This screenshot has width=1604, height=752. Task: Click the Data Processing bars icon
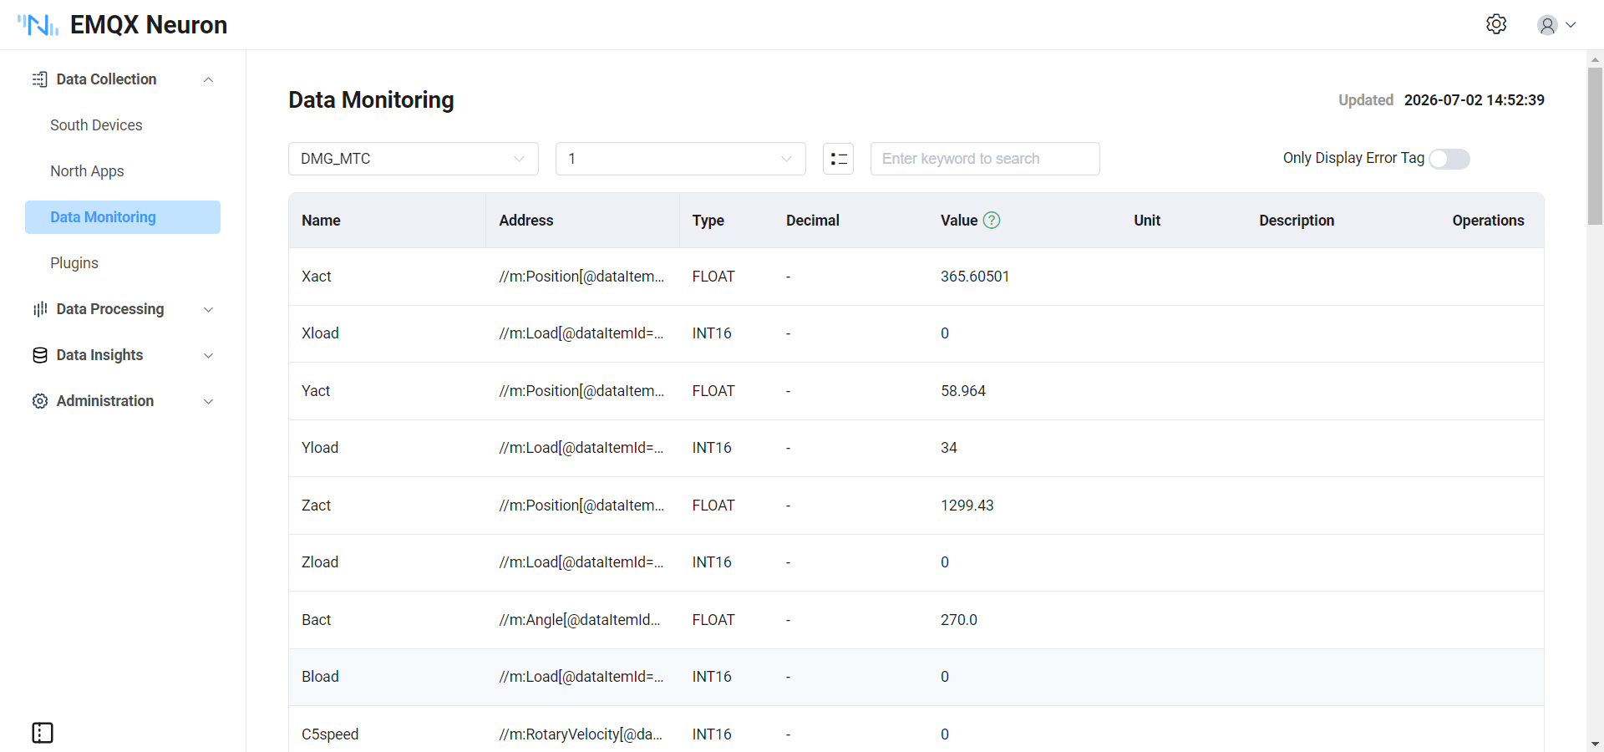click(x=40, y=309)
